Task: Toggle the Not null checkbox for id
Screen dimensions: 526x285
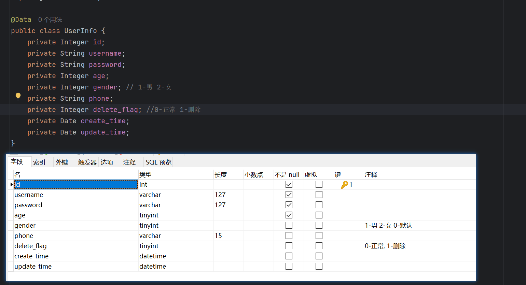Action: tap(289, 184)
